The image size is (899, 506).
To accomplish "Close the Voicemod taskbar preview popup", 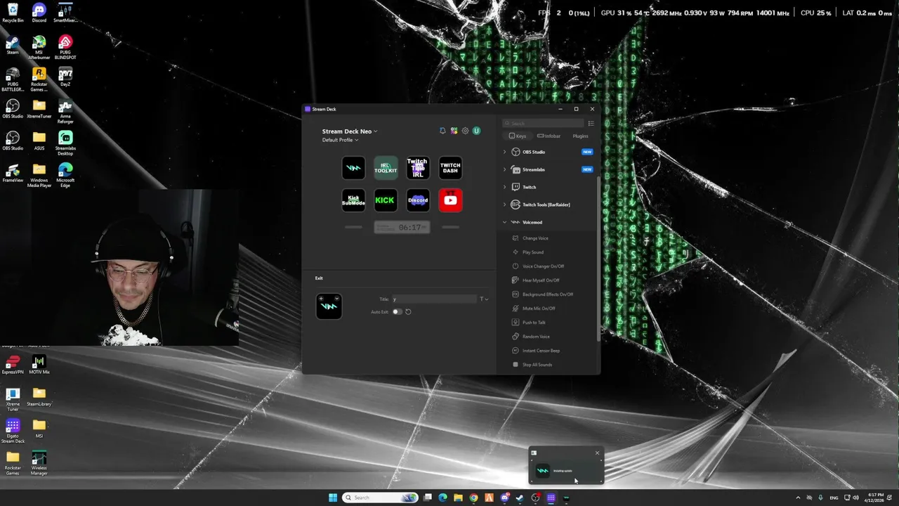I will (x=597, y=453).
